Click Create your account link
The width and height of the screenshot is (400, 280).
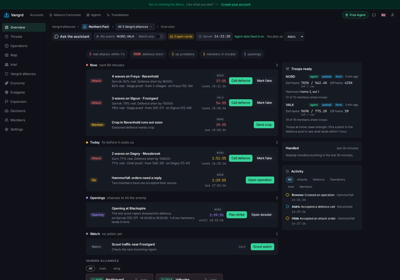236,4
